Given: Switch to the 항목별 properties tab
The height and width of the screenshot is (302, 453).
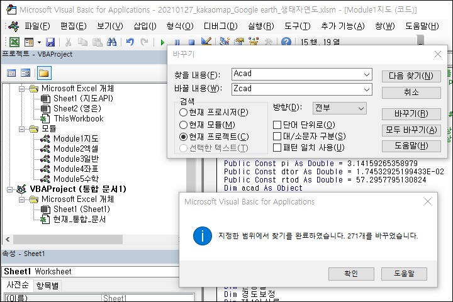Looking at the screenshot, I should 47,286.
